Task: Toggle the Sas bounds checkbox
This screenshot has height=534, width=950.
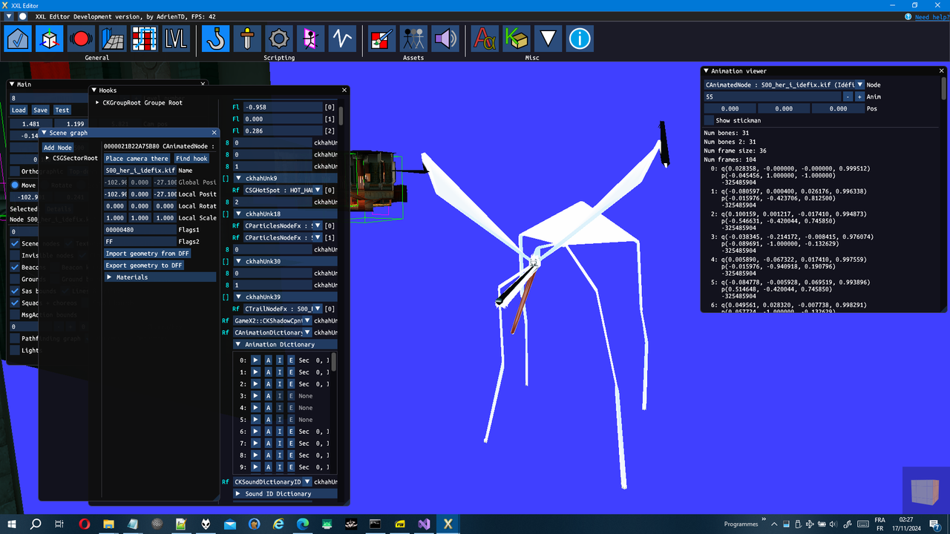Action: click(15, 291)
